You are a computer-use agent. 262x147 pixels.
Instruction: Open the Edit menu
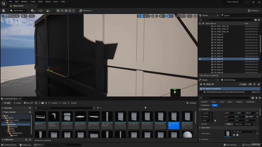(16, 2)
